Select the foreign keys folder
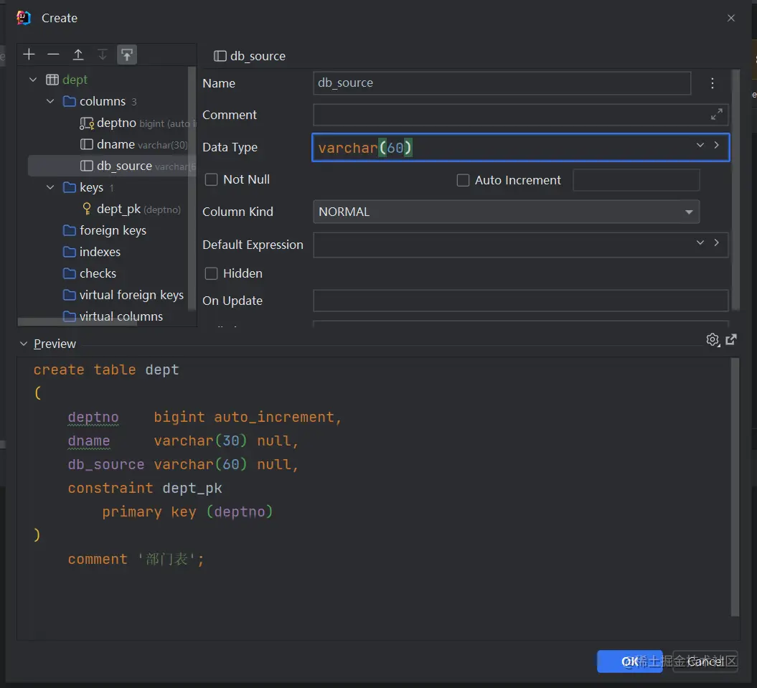 [105, 230]
